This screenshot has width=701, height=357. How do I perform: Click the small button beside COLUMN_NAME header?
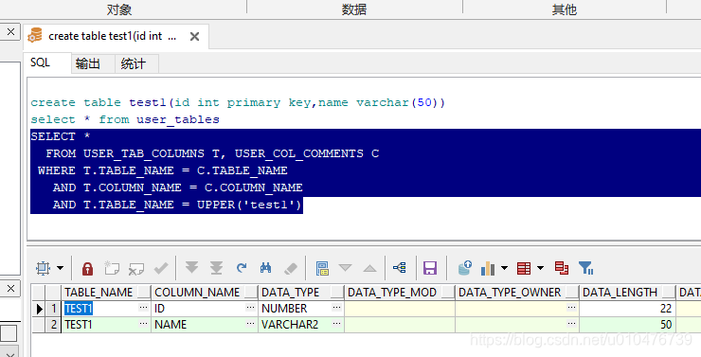pos(251,293)
